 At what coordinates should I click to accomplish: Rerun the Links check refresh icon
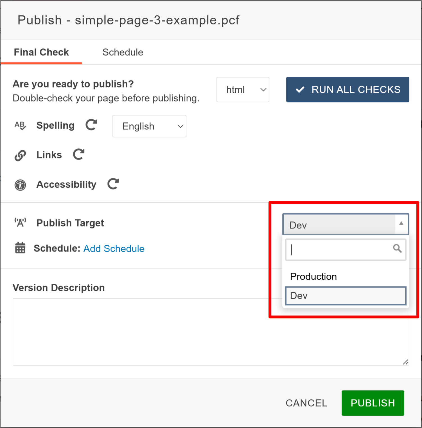(78, 154)
